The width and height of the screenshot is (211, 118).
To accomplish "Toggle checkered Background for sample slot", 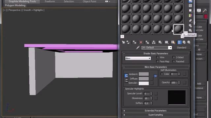I will tap(190, 6).
